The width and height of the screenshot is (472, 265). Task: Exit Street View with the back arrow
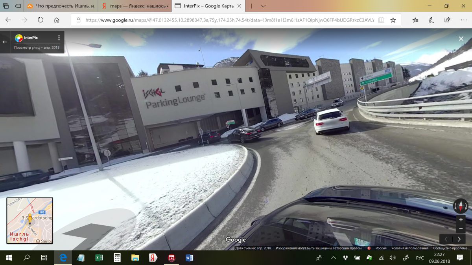[x=5, y=42]
